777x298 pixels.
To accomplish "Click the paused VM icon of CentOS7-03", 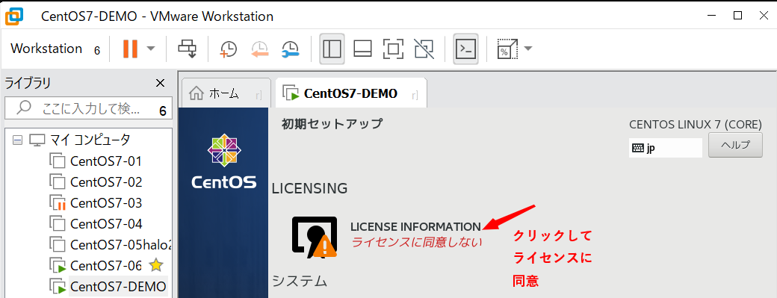I will click(58, 203).
